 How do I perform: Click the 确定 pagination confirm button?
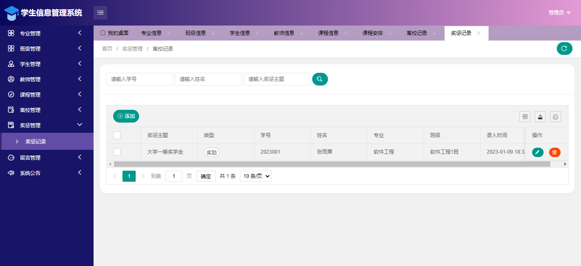click(206, 176)
